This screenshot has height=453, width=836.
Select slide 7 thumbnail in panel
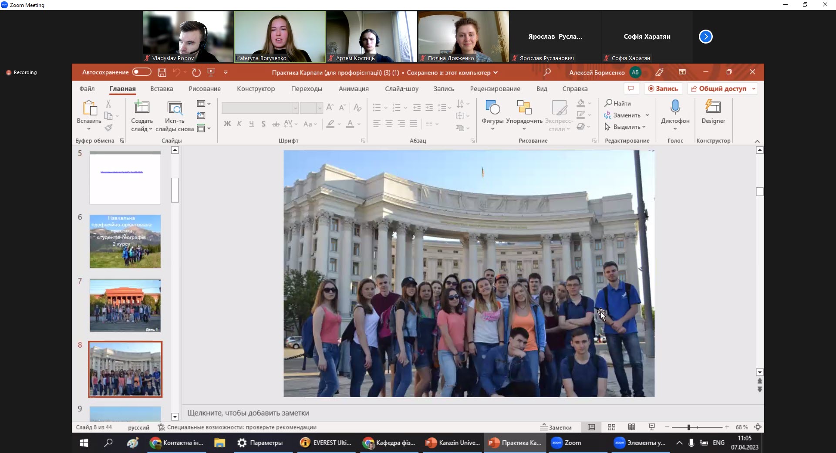tap(125, 305)
